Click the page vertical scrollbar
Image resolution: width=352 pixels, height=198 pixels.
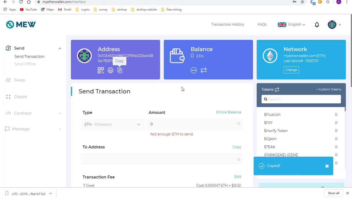click(x=351, y=51)
